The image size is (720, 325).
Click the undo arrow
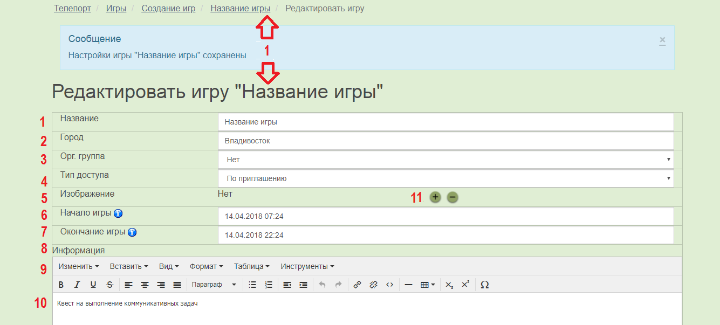pos(322,285)
